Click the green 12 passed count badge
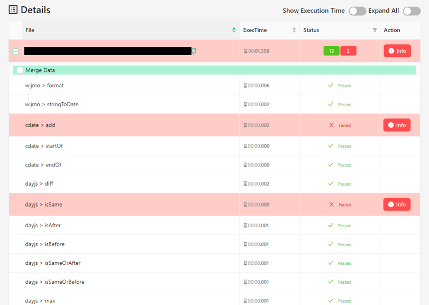The image size is (429, 305). pyautogui.click(x=331, y=50)
